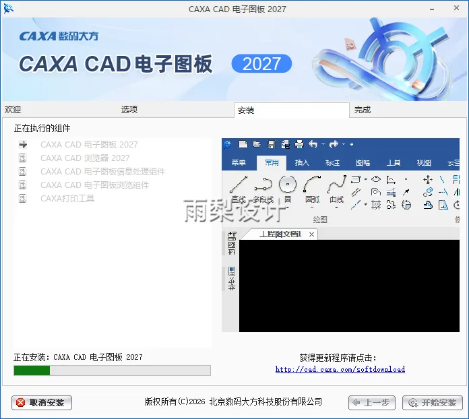Viewport: 469px width, 419px height.
Task: Click the Save floppy icon in preview toolbar
Action: point(272,144)
